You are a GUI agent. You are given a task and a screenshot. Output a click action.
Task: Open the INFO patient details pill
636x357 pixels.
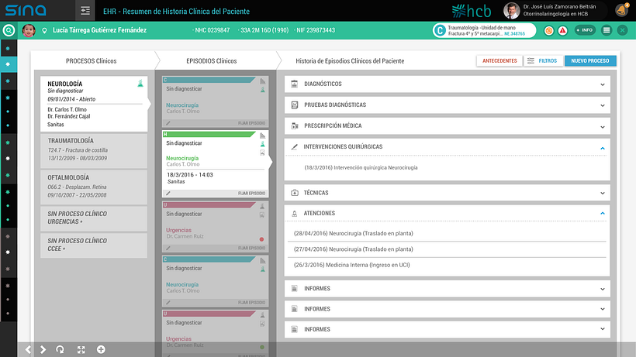[x=585, y=30]
